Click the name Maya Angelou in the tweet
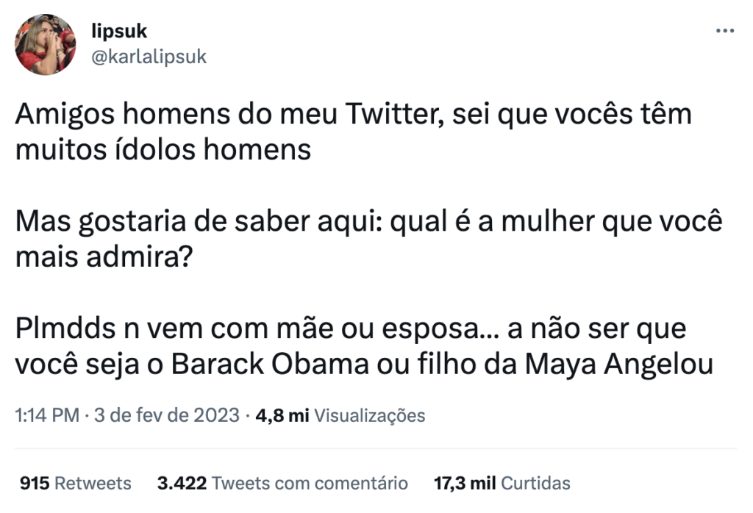 click(619, 365)
